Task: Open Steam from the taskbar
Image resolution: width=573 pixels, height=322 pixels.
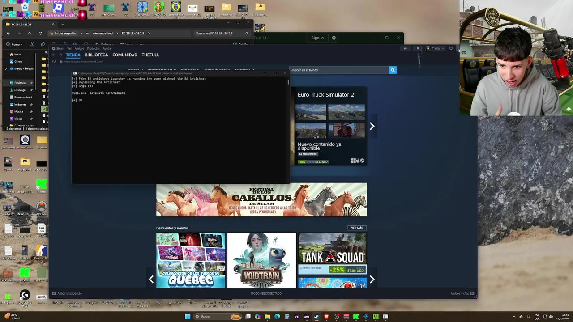Action: [x=316, y=317]
